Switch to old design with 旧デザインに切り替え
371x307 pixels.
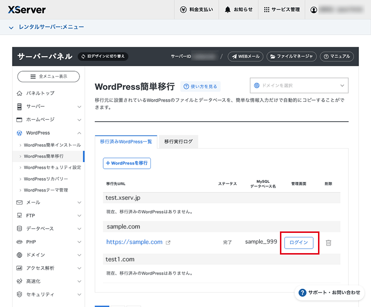103,56
